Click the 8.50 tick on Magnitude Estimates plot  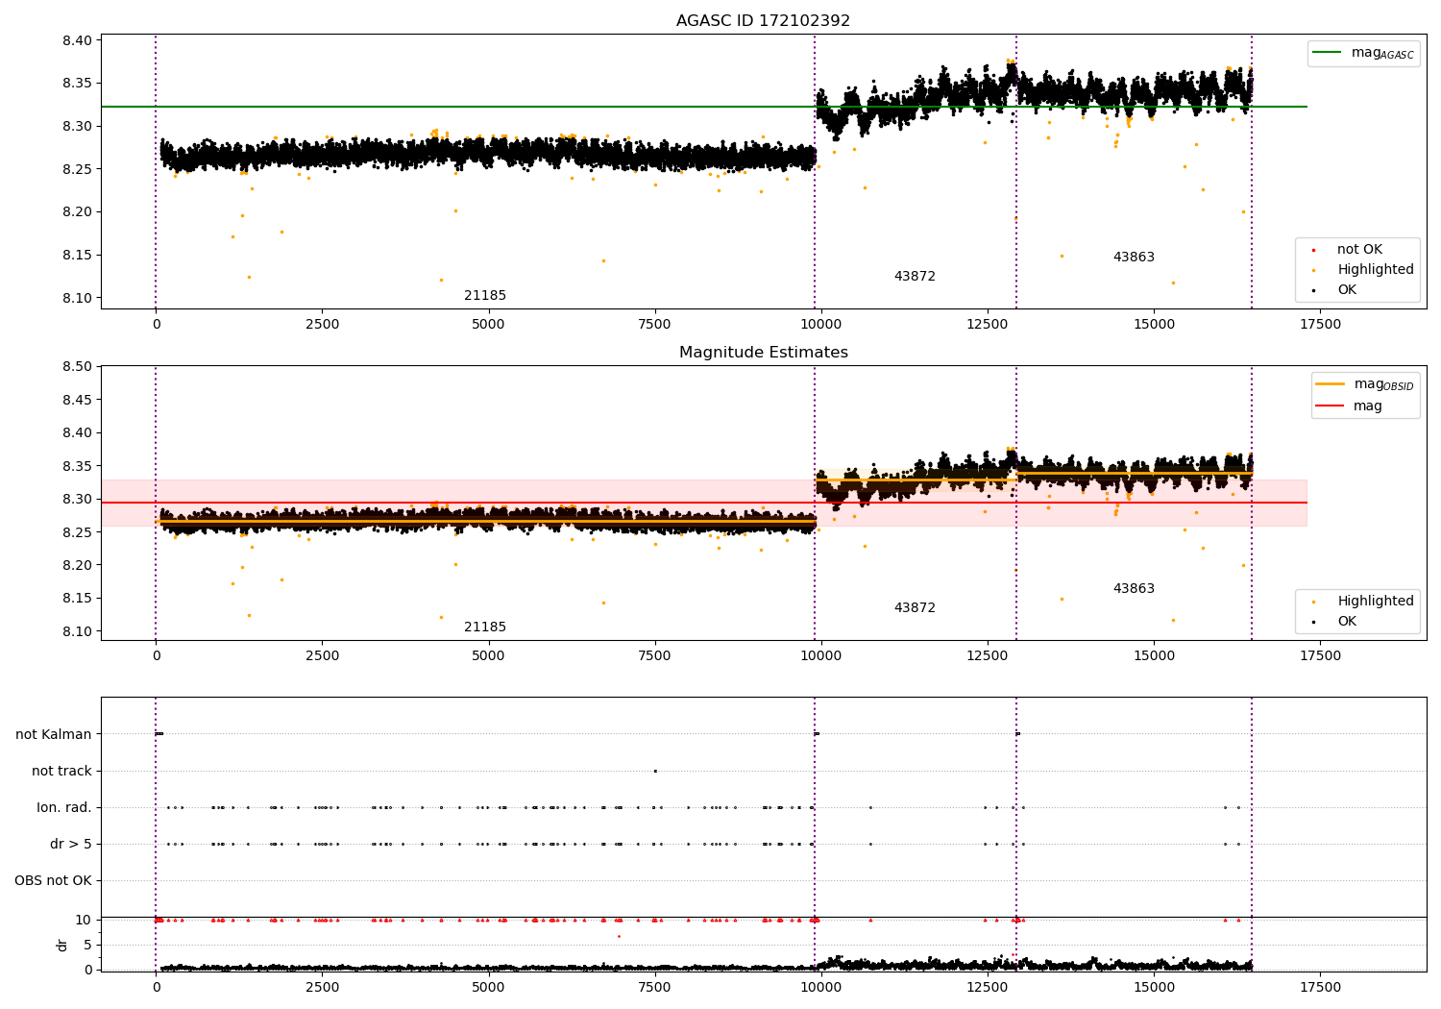[78, 366]
